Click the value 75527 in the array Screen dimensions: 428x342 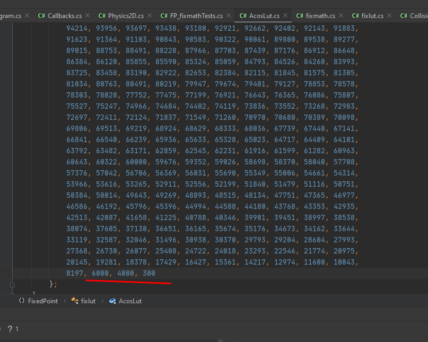pyautogui.click(x=77, y=106)
